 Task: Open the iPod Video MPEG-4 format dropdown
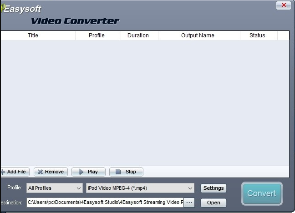tap(140, 188)
